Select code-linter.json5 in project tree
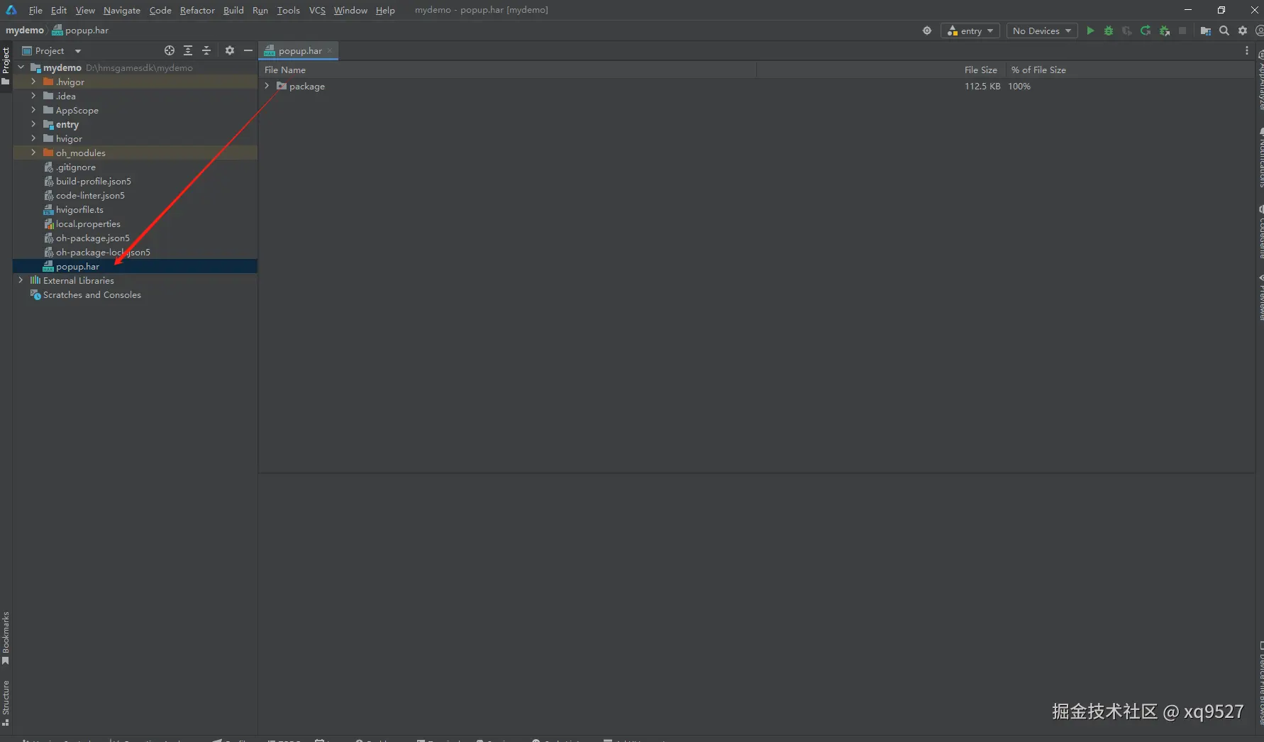This screenshot has height=742, width=1264. [90, 195]
